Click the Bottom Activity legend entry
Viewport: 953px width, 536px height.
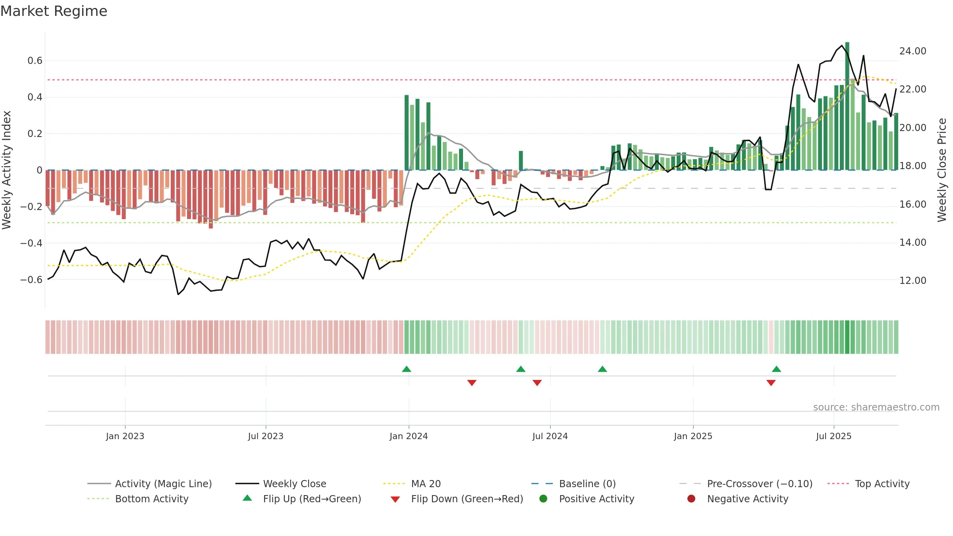pos(138,499)
